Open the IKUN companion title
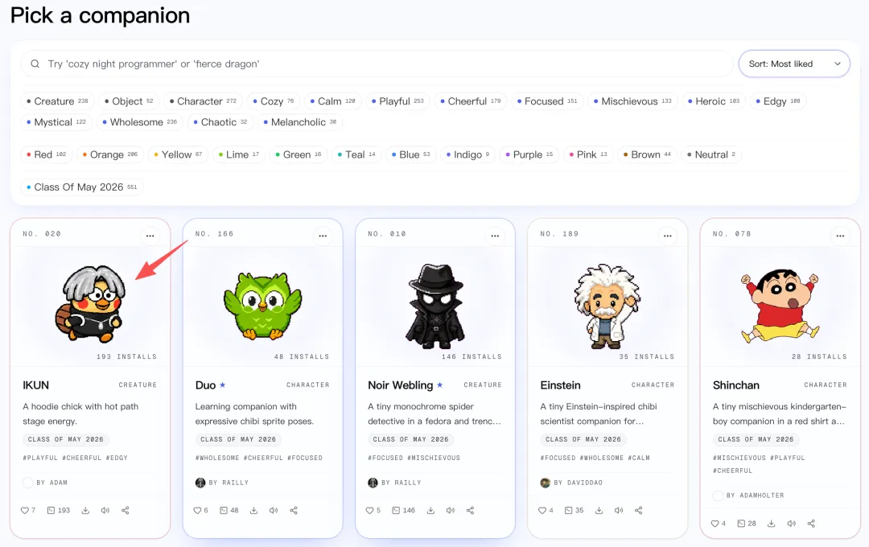This screenshot has height=547, width=869. click(36, 385)
